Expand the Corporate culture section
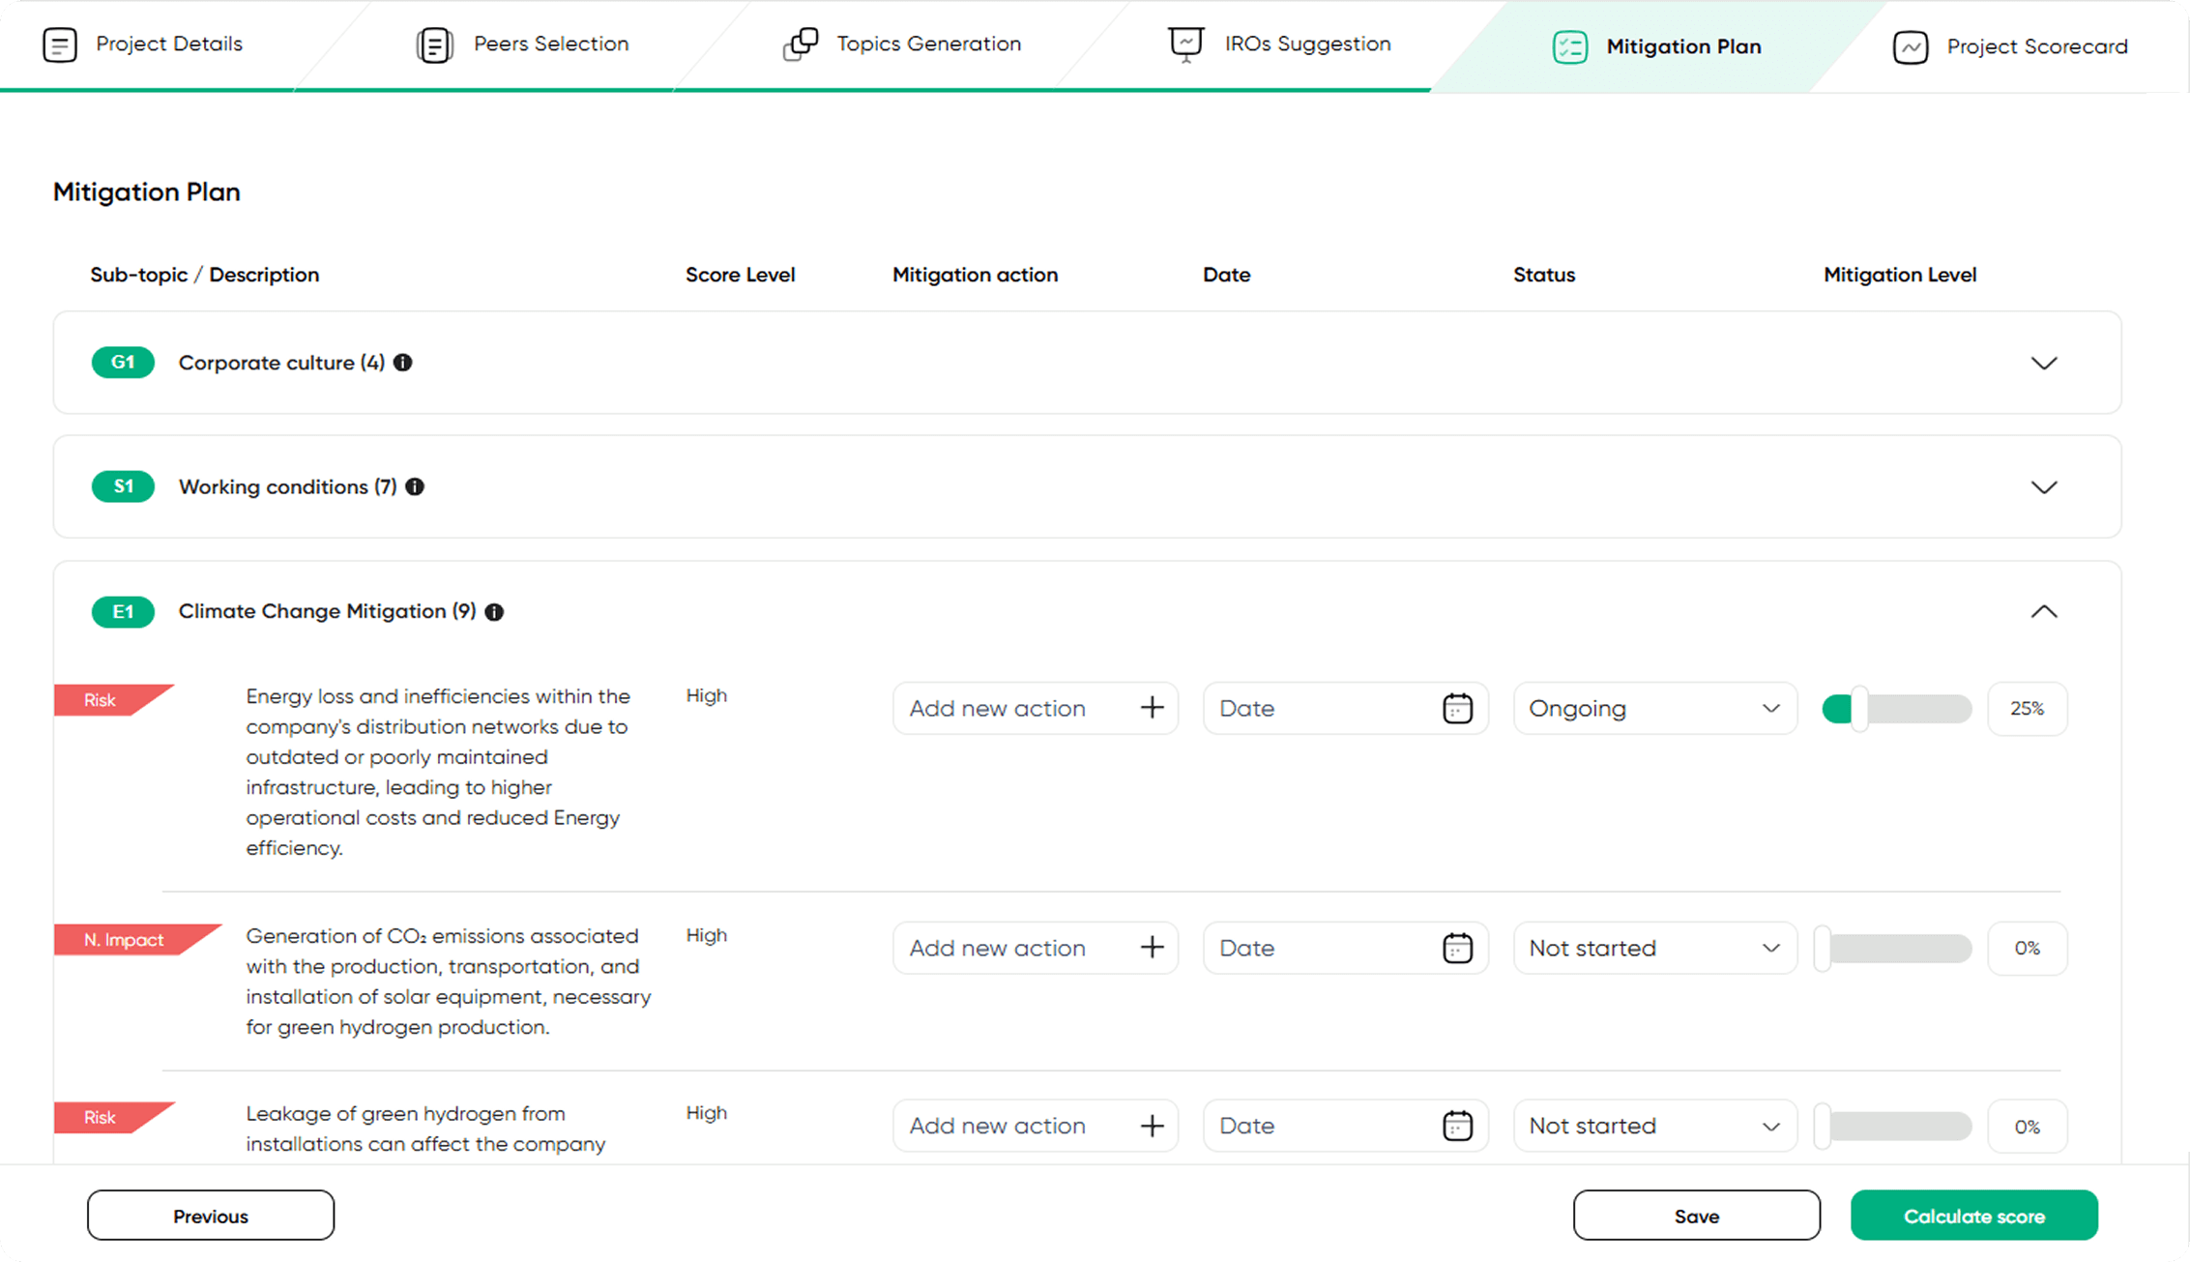The image size is (2190, 1262). (x=2043, y=364)
